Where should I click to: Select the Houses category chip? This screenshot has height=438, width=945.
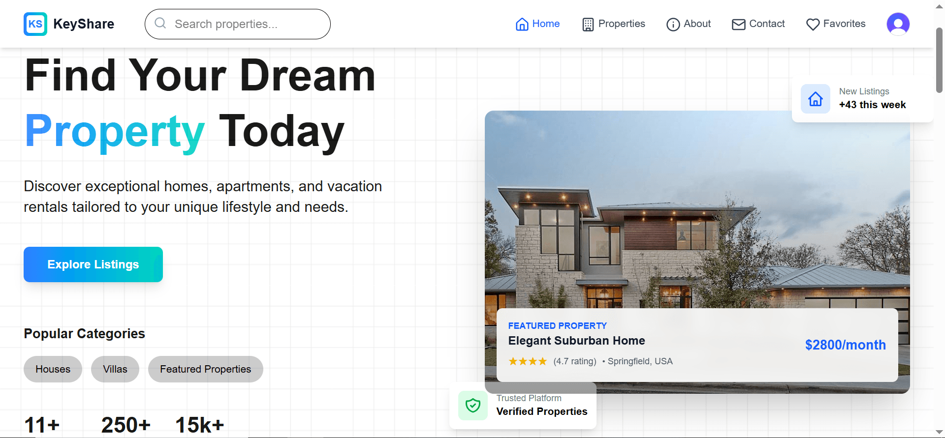(53, 369)
